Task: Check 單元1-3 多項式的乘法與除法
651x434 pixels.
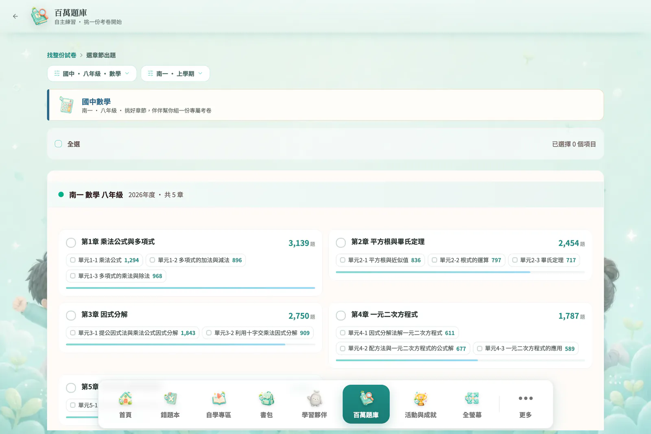Action: 73,276
